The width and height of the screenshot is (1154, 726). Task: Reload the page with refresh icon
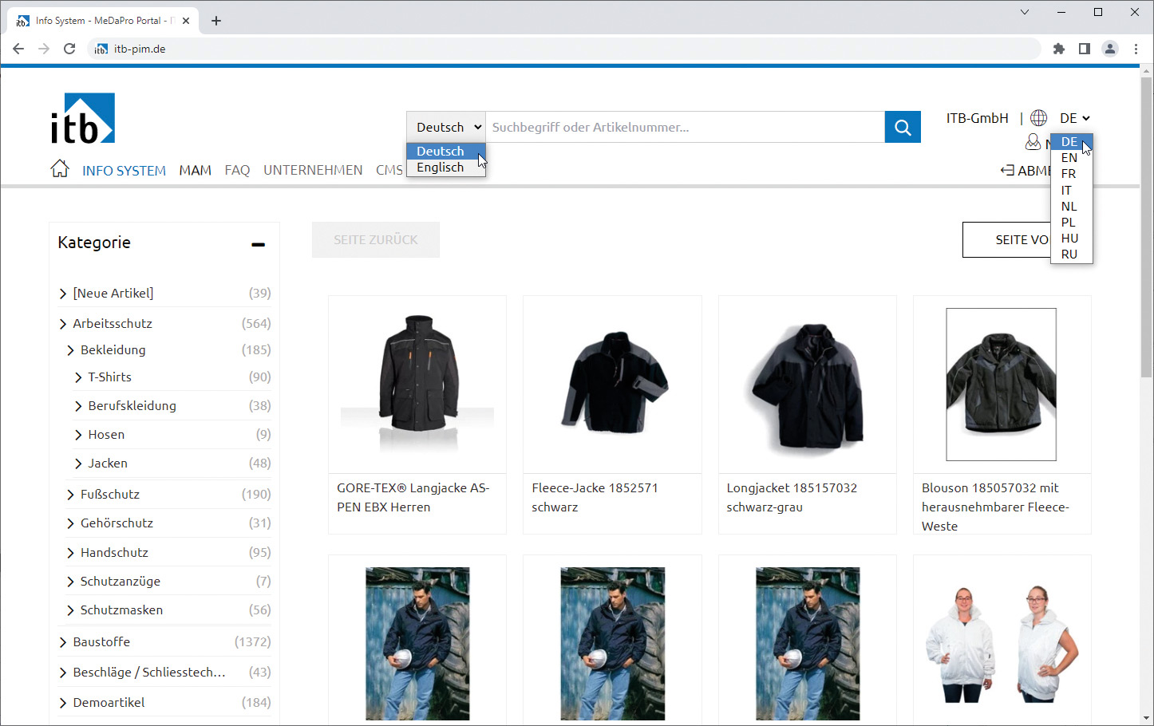coord(69,49)
